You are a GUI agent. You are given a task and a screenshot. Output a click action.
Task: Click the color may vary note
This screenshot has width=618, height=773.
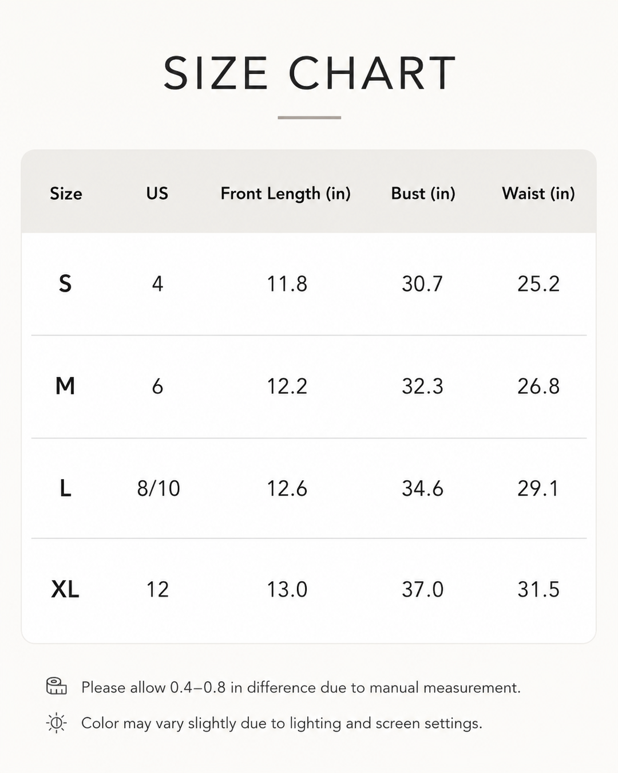pyautogui.click(x=282, y=723)
